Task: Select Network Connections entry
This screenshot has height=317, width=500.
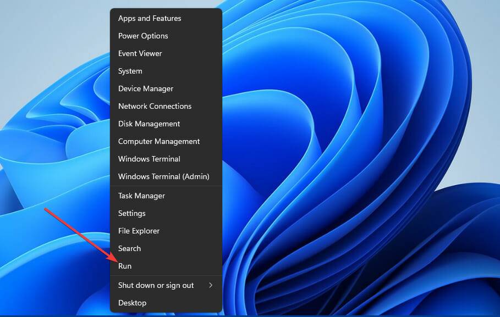Action: point(166,106)
